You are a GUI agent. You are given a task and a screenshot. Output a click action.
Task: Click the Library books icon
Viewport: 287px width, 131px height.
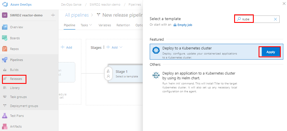[x=5, y=88]
